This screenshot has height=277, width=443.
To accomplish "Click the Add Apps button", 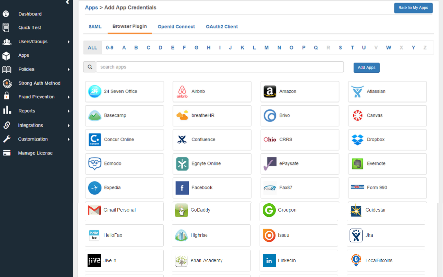I will [366, 68].
